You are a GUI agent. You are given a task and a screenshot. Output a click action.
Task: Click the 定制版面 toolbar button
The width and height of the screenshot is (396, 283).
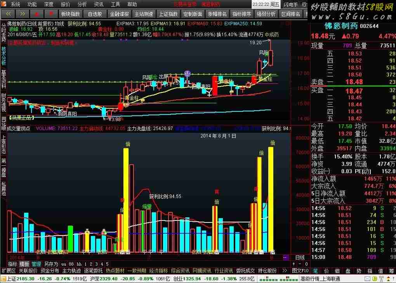click(x=193, y=14)
